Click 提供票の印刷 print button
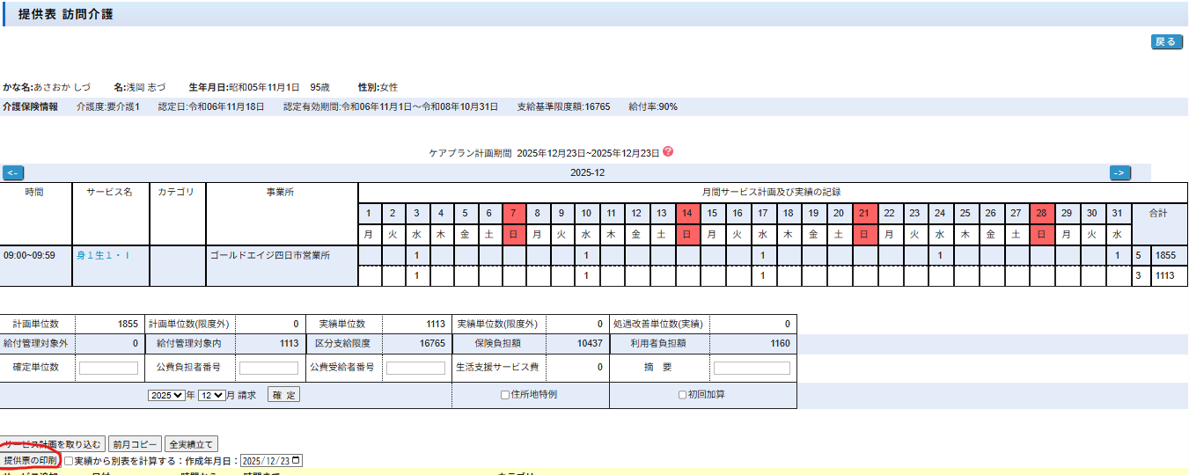 click(30, 460)
